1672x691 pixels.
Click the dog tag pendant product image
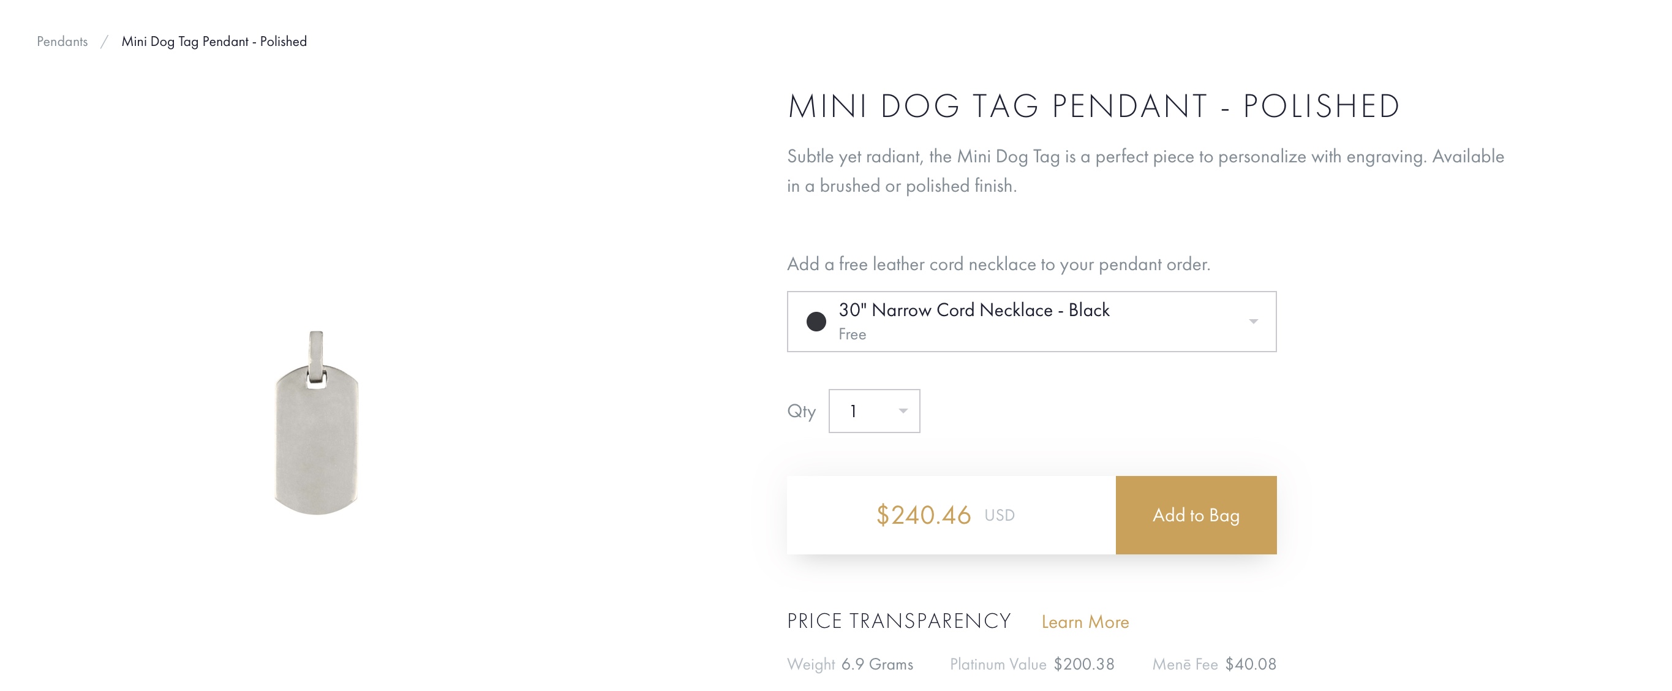click(x=316, y=423)
